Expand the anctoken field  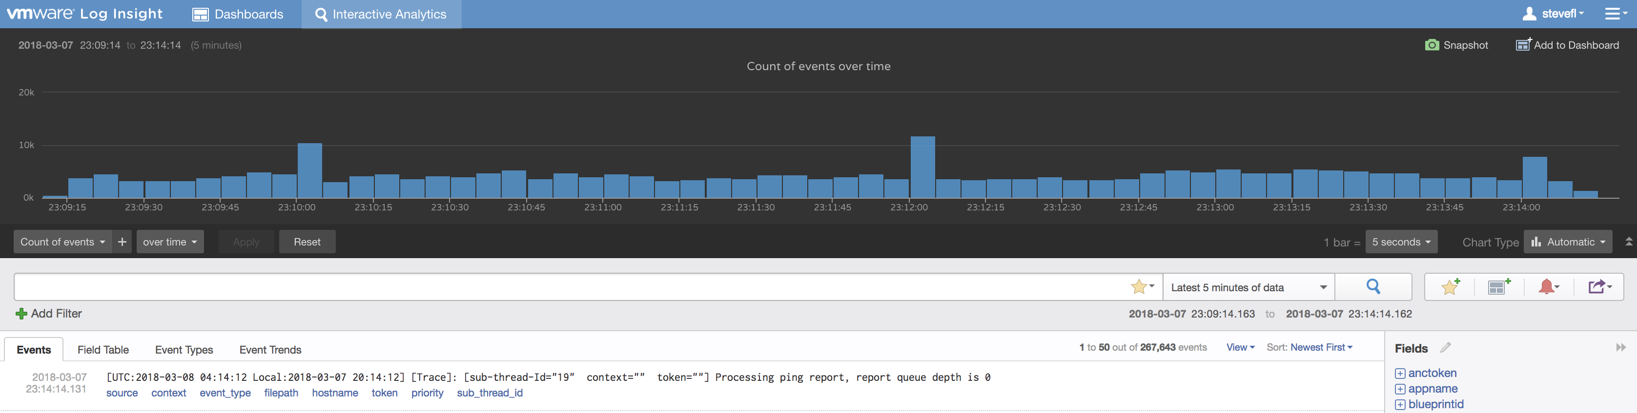[x=1400, y=374]
